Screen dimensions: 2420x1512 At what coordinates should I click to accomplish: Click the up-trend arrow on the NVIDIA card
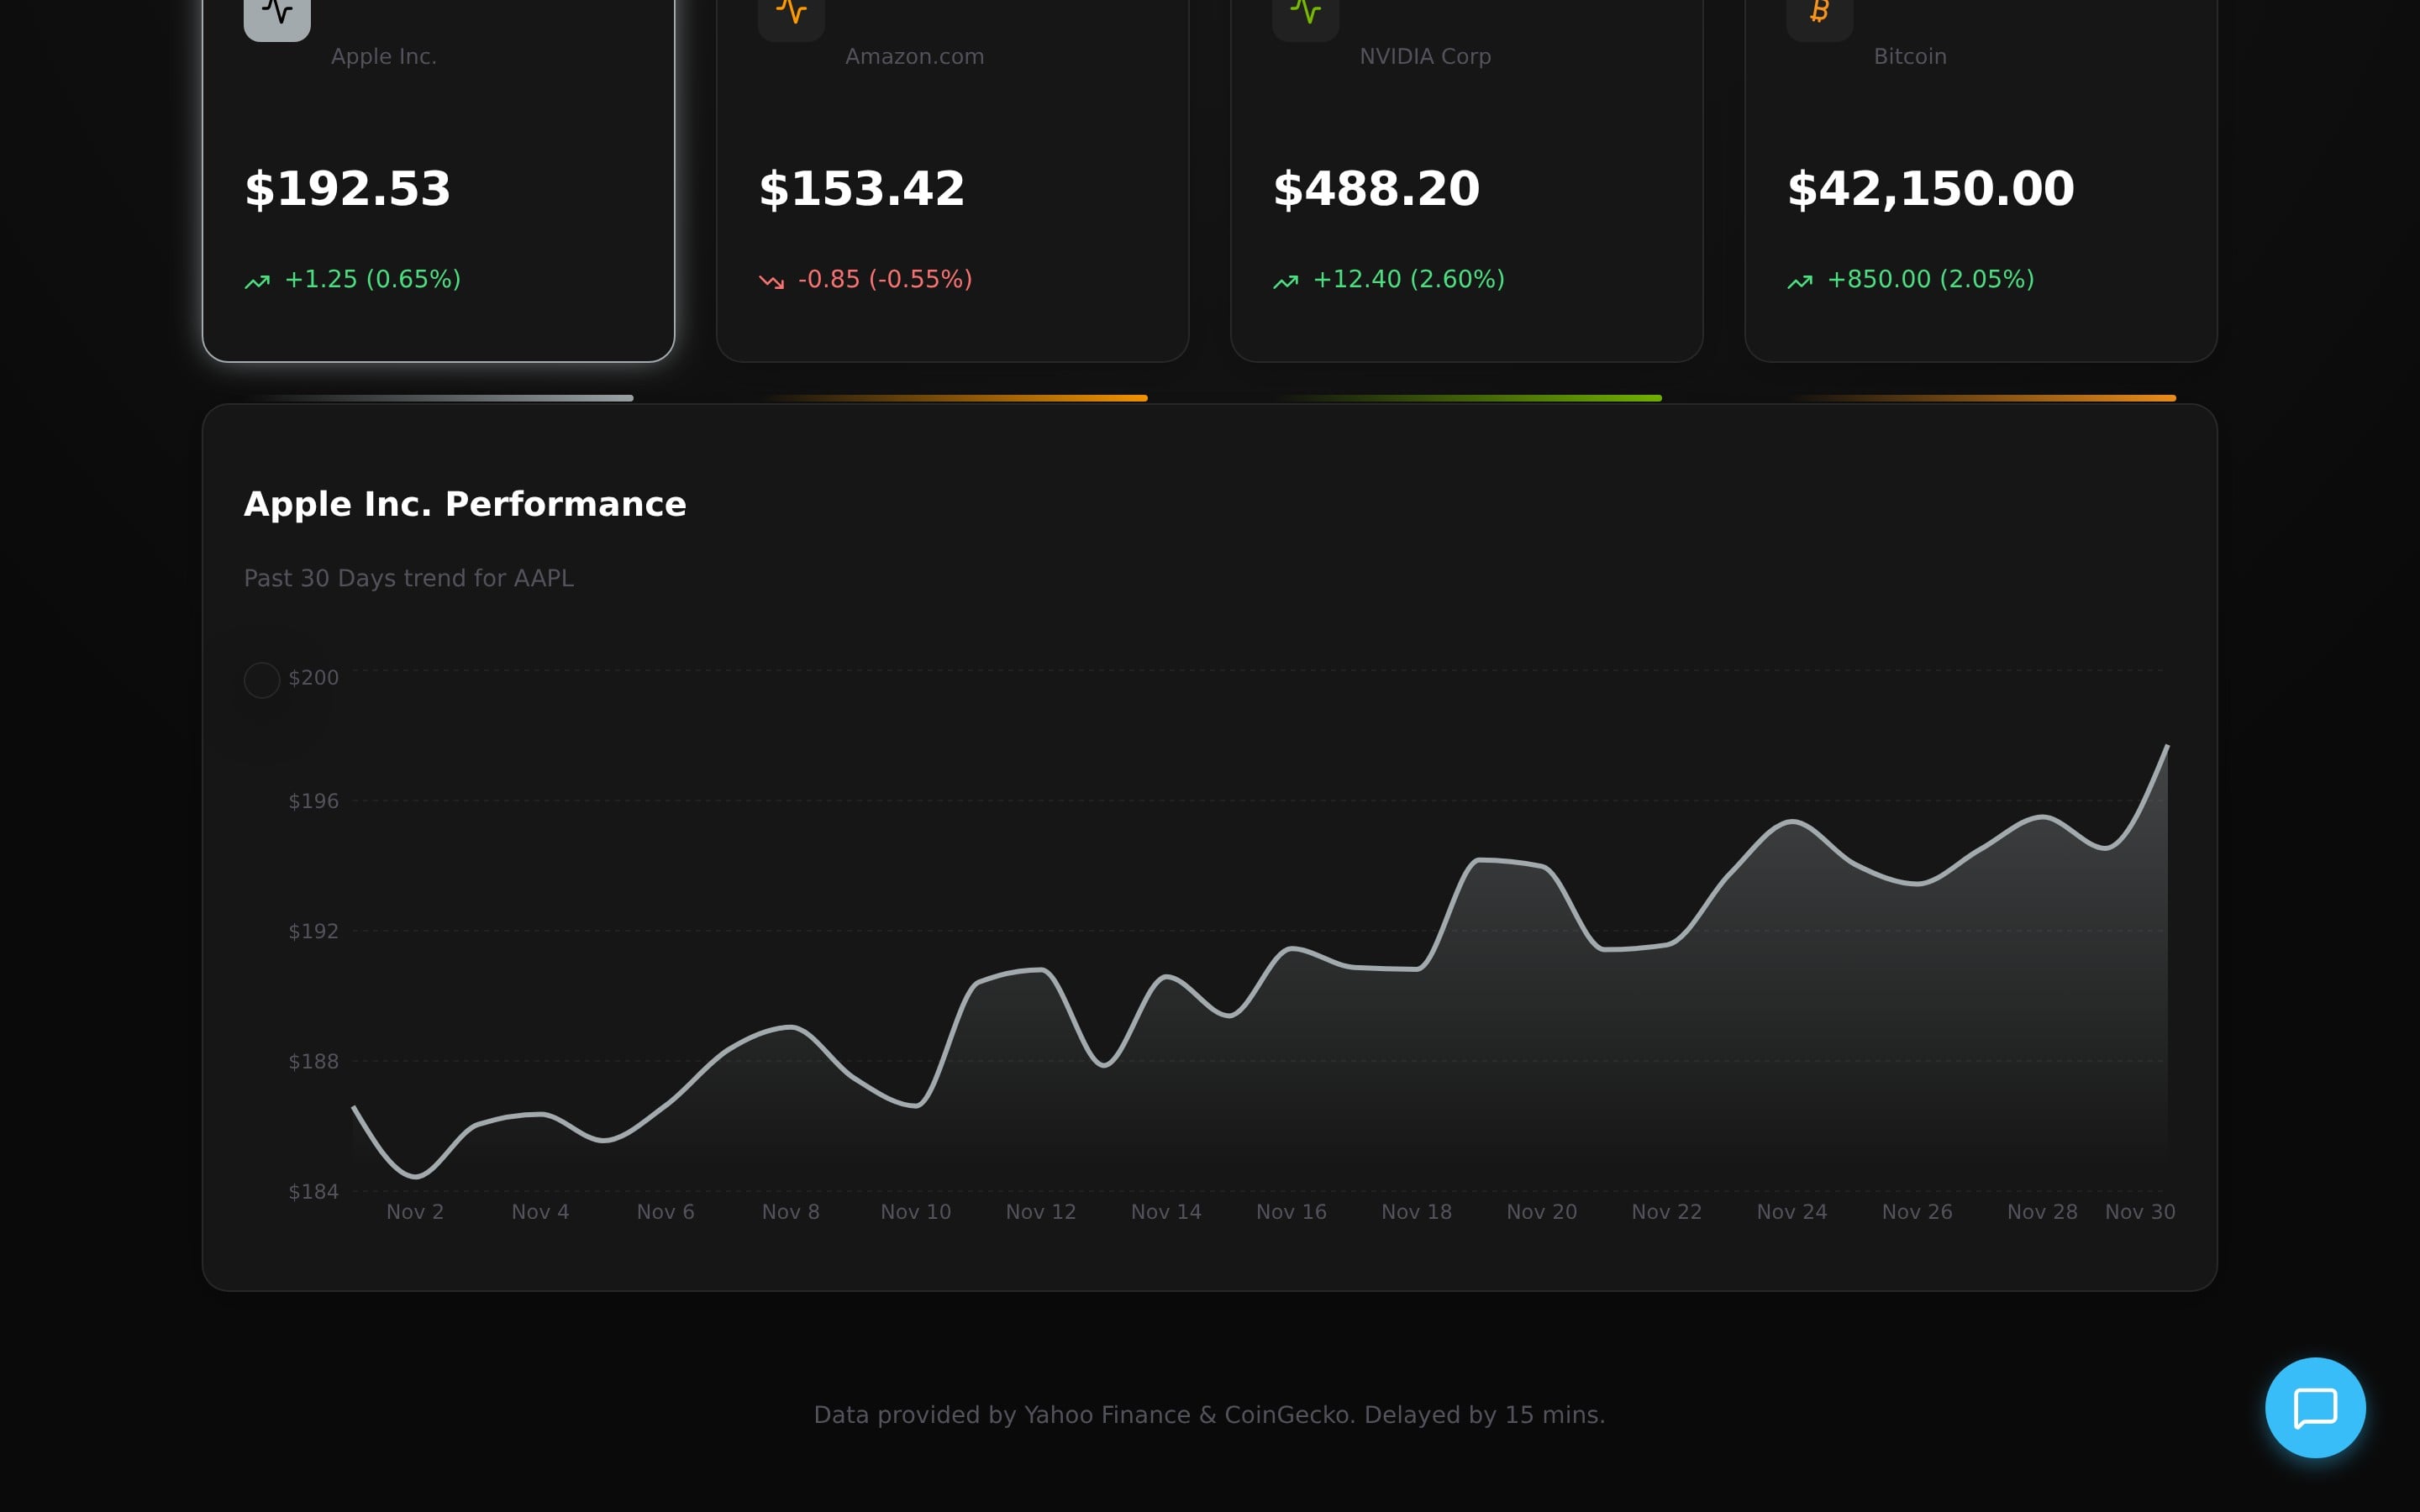point(1285,282)
